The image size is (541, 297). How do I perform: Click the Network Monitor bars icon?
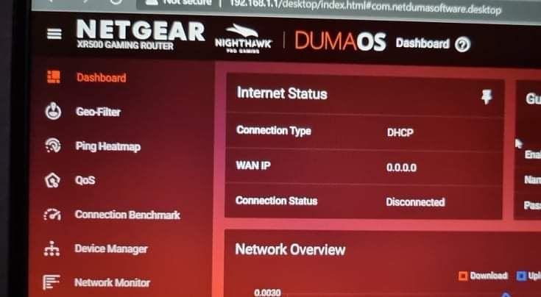point(51,282)
